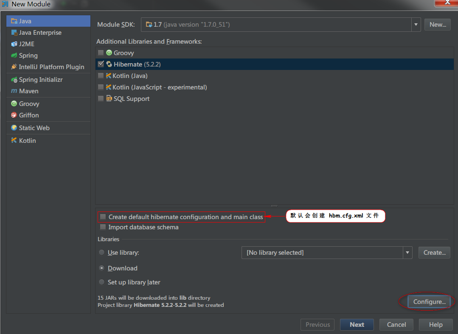Click the Kotlin (Java) framework icon
This screenshot has width=458, height=334.
[108, 75]
